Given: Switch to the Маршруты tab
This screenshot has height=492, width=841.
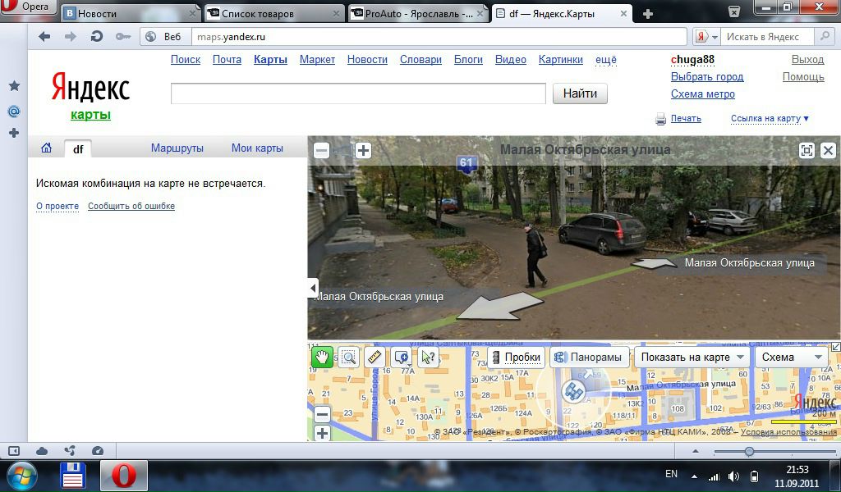Looking at the screenshot, I should [177, 148].
